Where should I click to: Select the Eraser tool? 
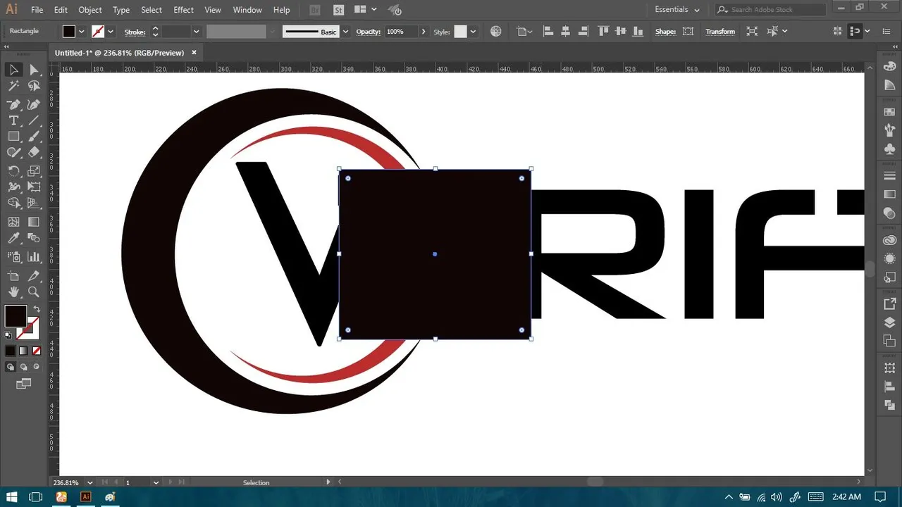pos(34,152)
